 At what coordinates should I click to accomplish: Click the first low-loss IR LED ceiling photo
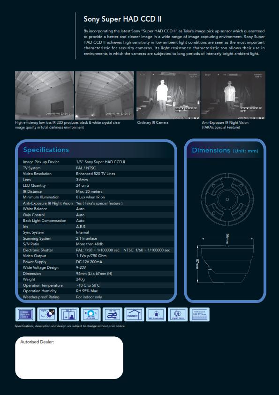(x=45, y=96)
